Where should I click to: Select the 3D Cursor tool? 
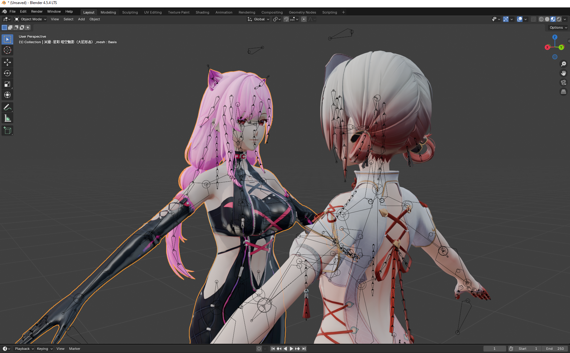click(x=7, y=50)
